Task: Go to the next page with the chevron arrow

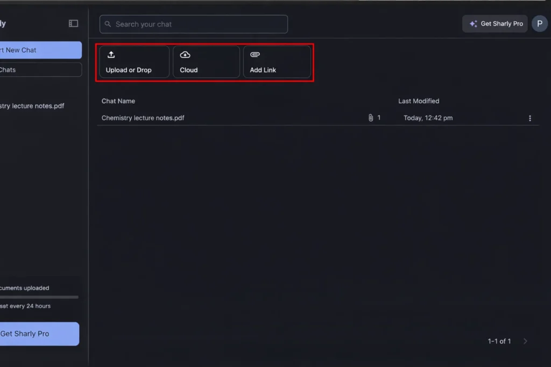Action: [x=525, y=341]
